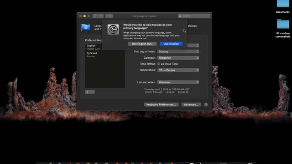Remove language with minus button
The height and width of the screenshot is (164, 292).
[x=92, y=92]
